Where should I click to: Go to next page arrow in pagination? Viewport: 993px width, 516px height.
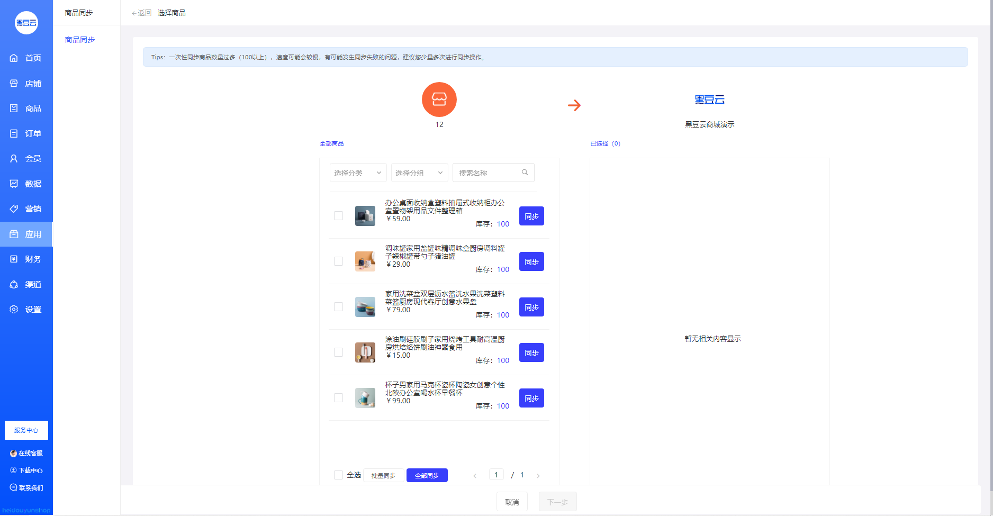pos(538,476)
